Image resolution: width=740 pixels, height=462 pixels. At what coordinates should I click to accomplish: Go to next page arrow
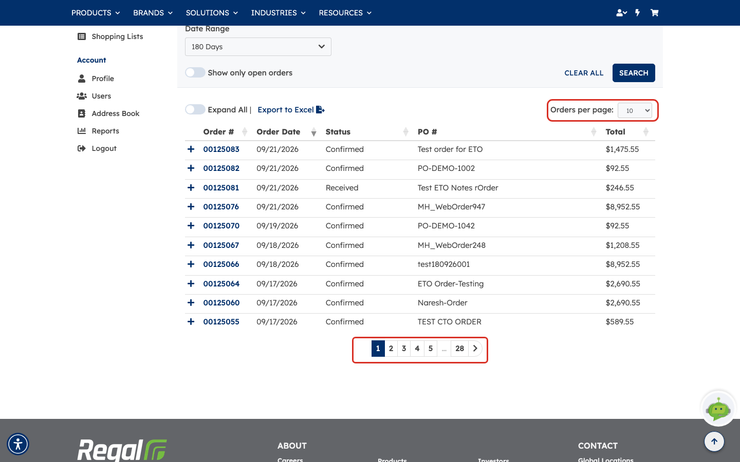coord(475,349)
